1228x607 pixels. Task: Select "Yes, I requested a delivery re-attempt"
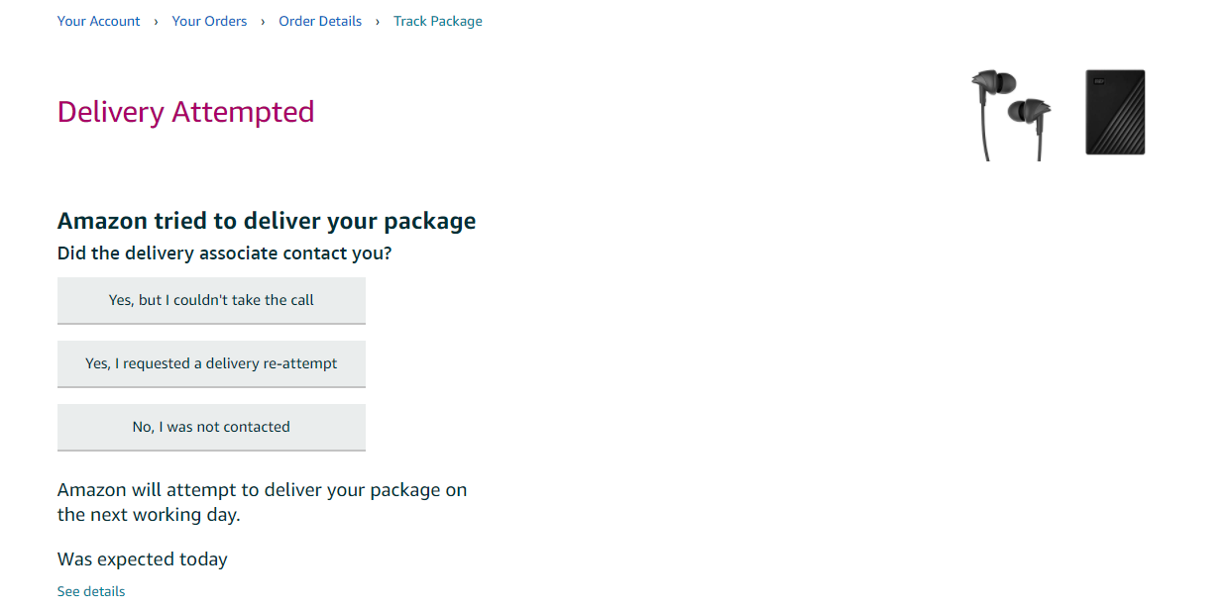(x=211, y=363)
